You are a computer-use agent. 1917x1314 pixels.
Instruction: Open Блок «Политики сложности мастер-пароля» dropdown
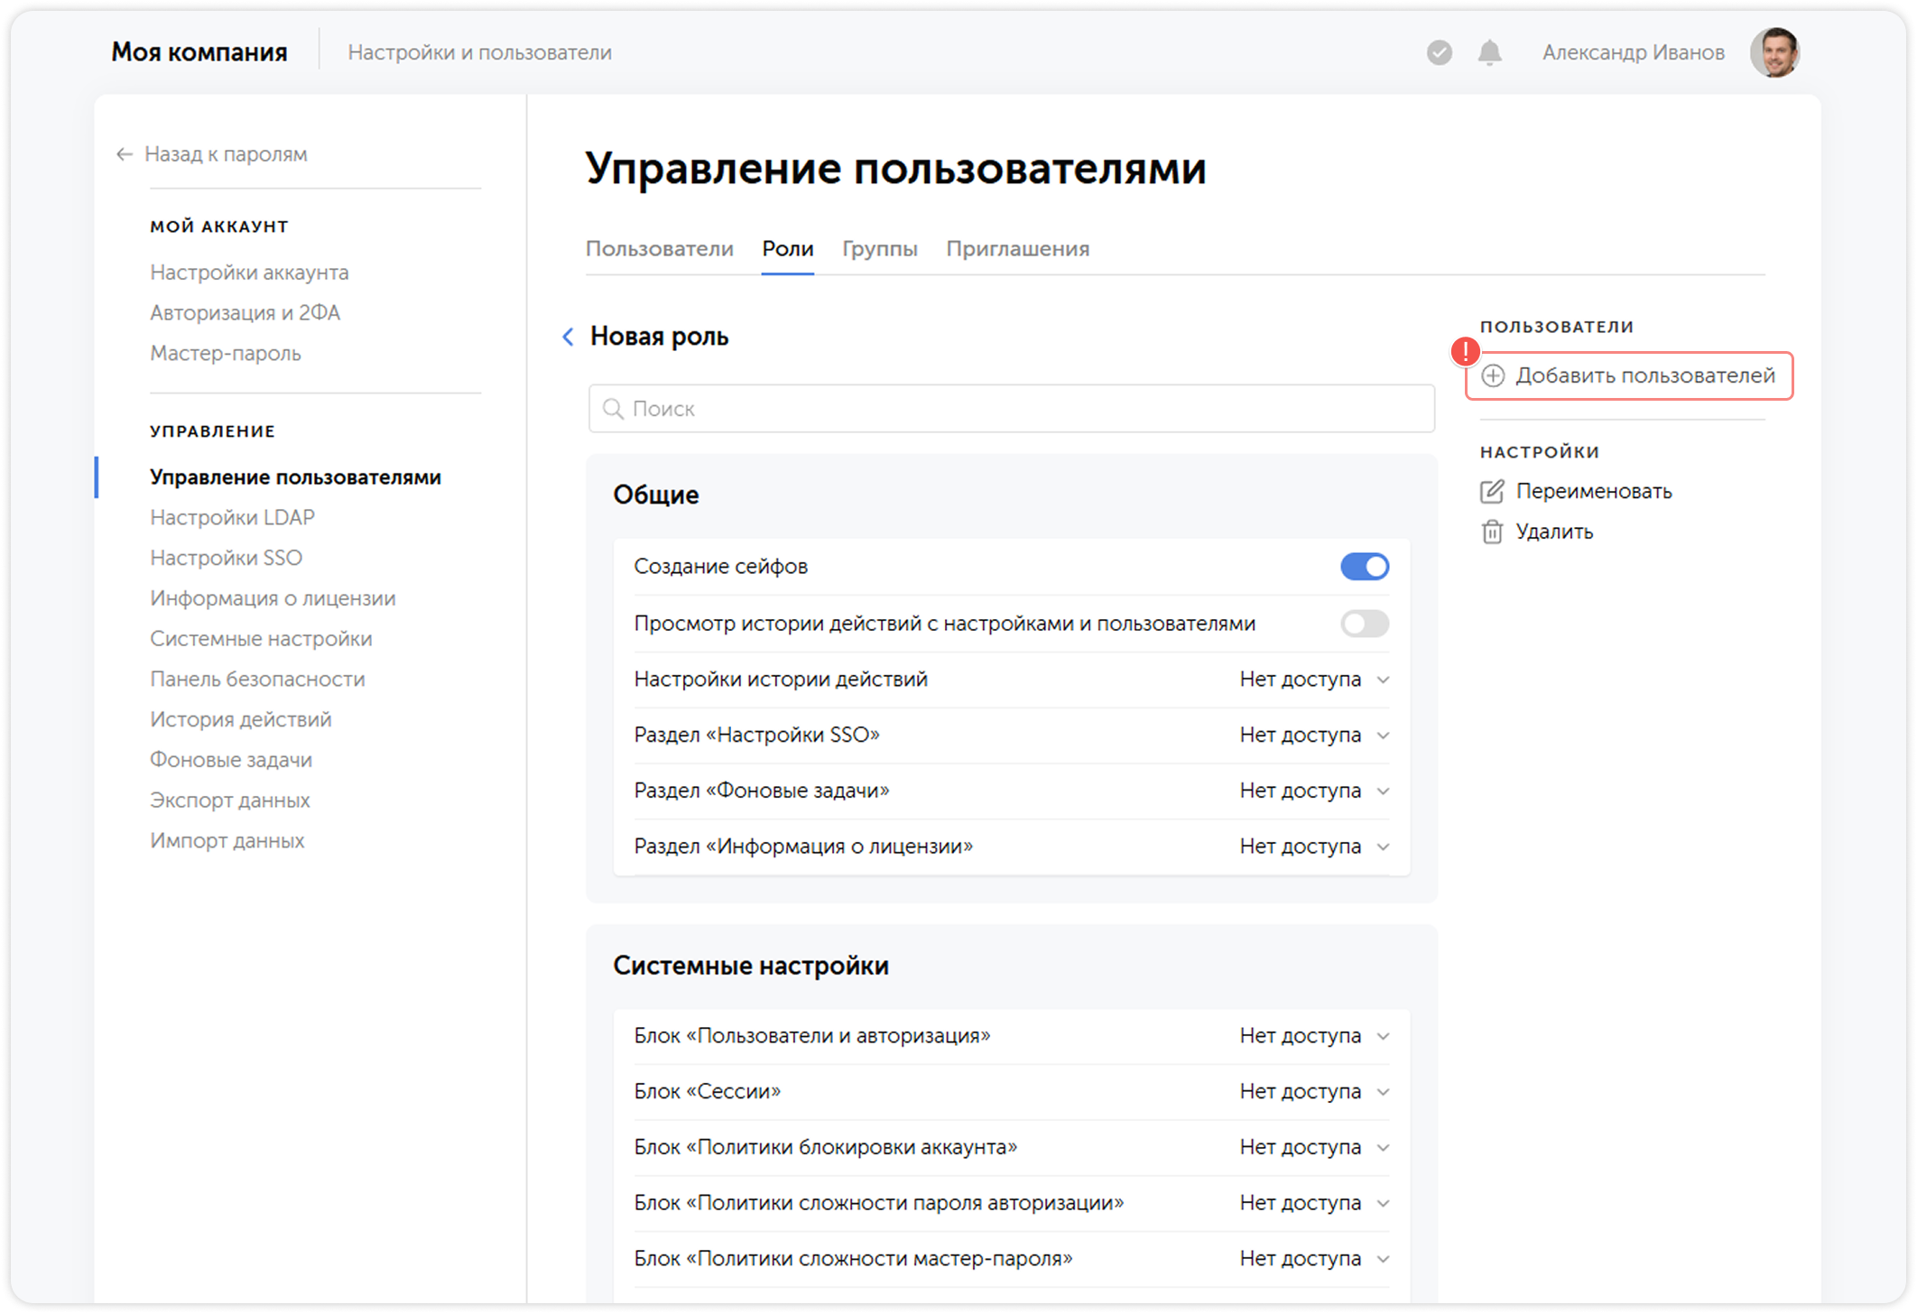pos(1314,1259)
